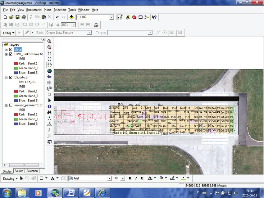The height and width of the screenshot is (198, 264).
Task: Click the Add Data button
Action: click(x=71, y=17)
